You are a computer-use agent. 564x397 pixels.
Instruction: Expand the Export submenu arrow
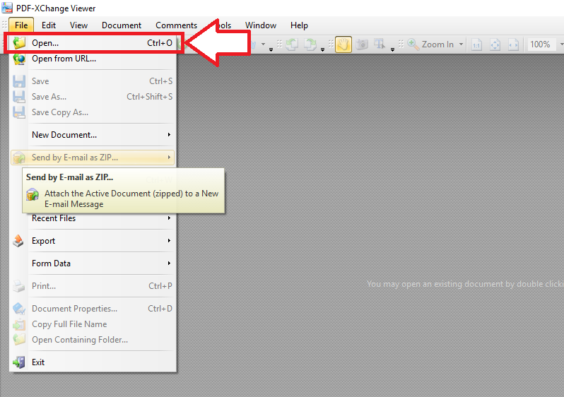(x=169, y=241)
